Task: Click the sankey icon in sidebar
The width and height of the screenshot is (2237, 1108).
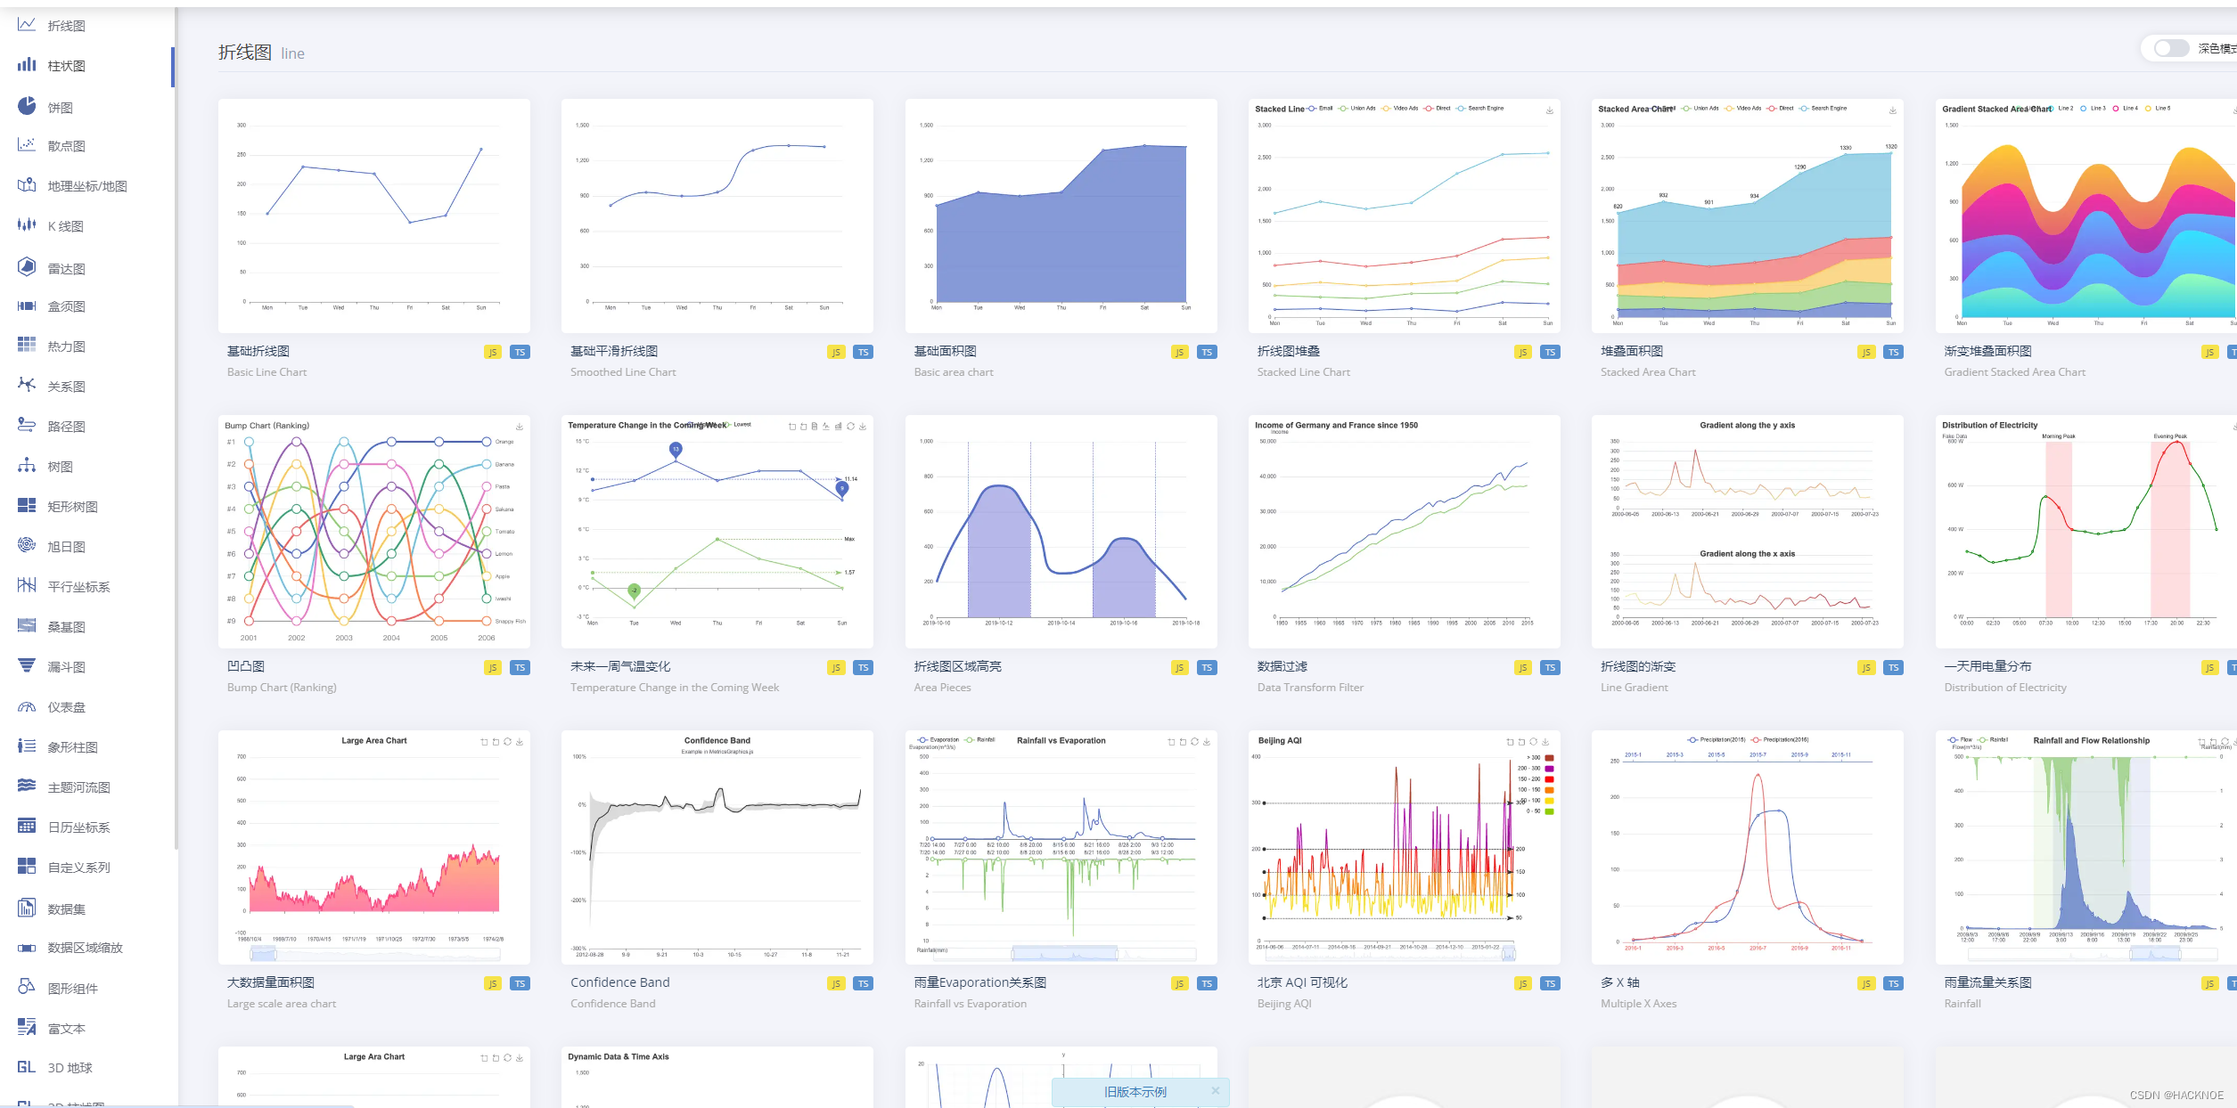Action: [x=27, y=625]
